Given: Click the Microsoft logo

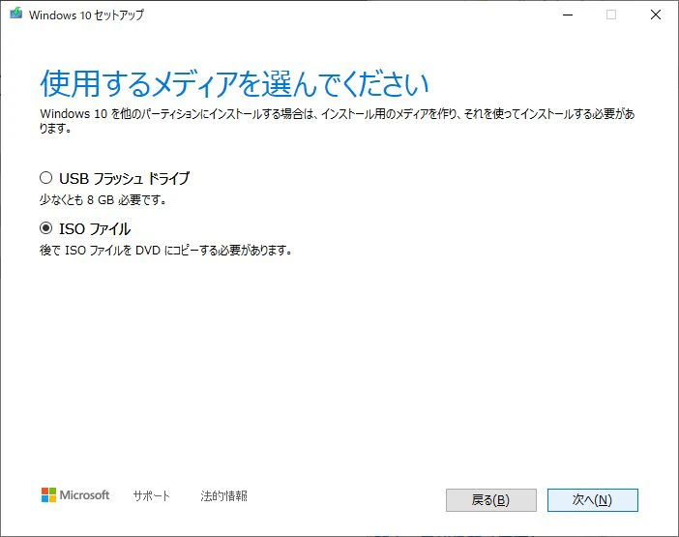Looking at the screenshot, I should click(75, 495).
